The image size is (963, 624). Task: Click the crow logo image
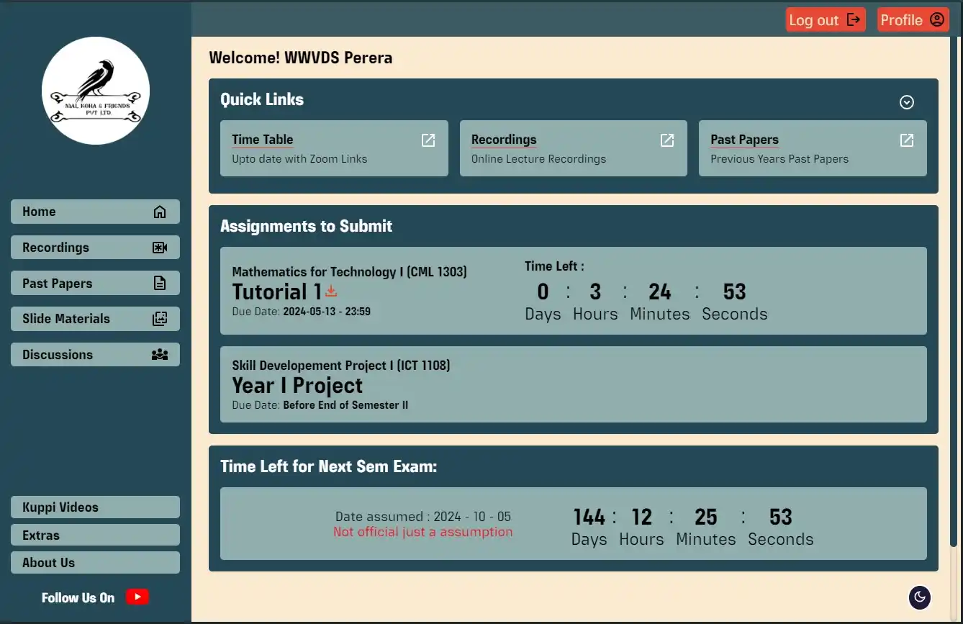(96, 91)
